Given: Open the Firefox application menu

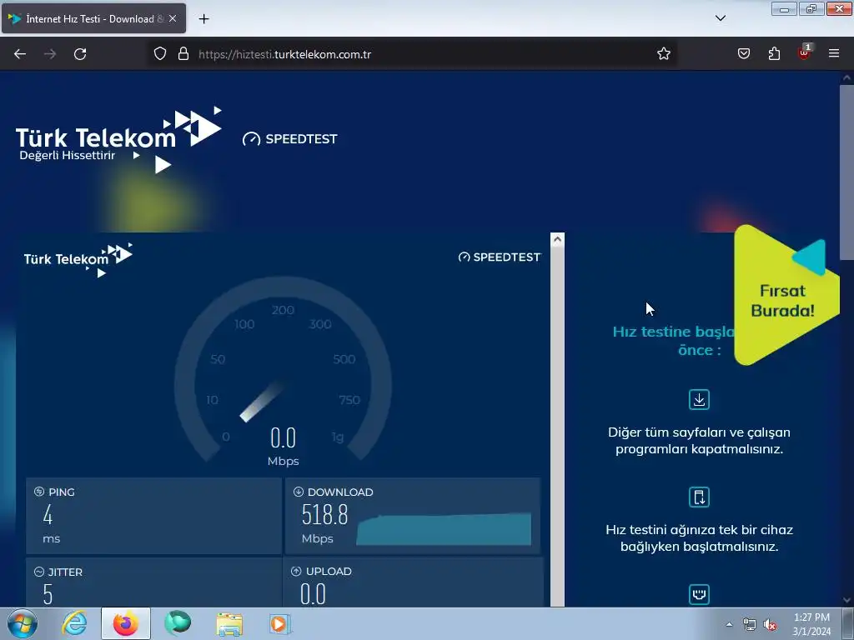Looking at the screenshot, I should coord(834,54).
